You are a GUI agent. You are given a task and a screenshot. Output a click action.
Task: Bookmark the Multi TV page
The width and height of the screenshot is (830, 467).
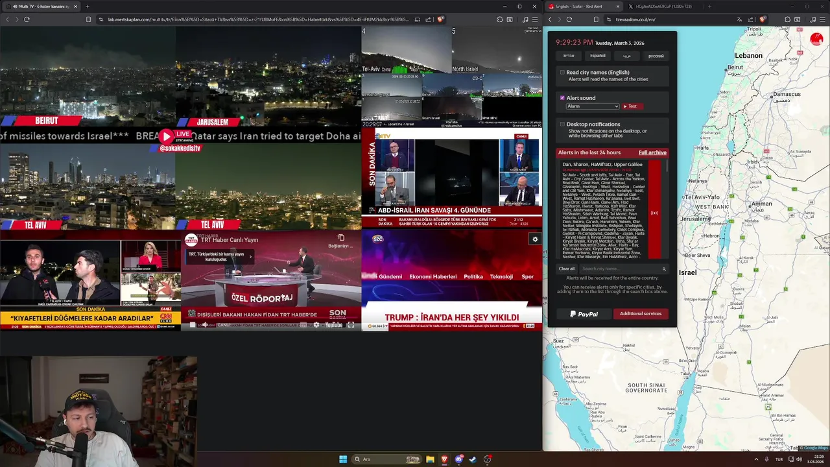pyautogui.click(x=89, y=19)
